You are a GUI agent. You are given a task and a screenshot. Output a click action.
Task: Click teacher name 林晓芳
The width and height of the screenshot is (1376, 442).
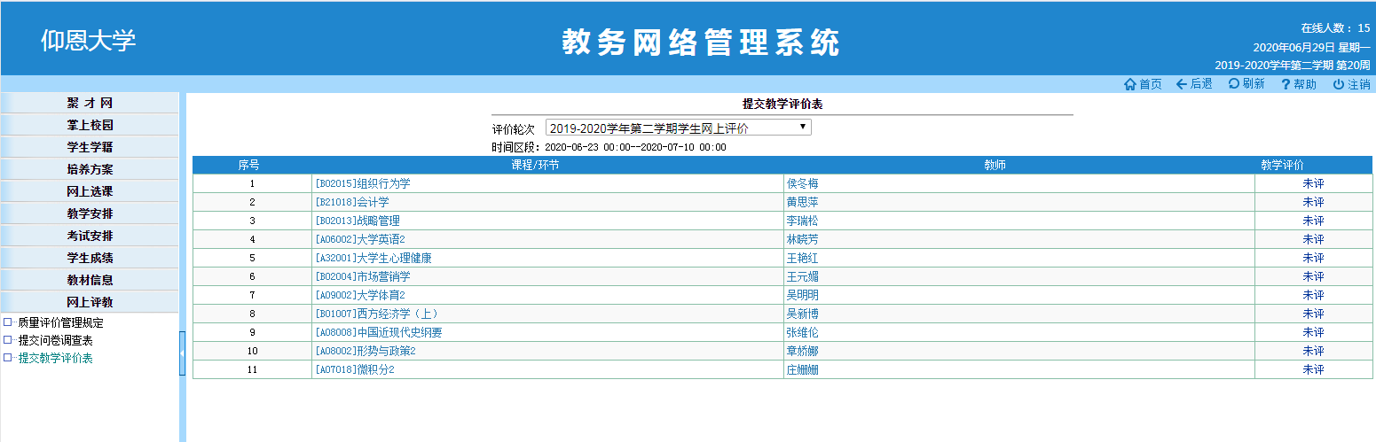[802, 239]
